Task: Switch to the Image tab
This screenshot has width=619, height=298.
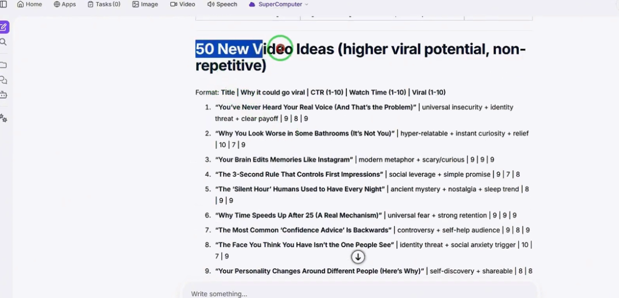Action: [x=145, y=5]
